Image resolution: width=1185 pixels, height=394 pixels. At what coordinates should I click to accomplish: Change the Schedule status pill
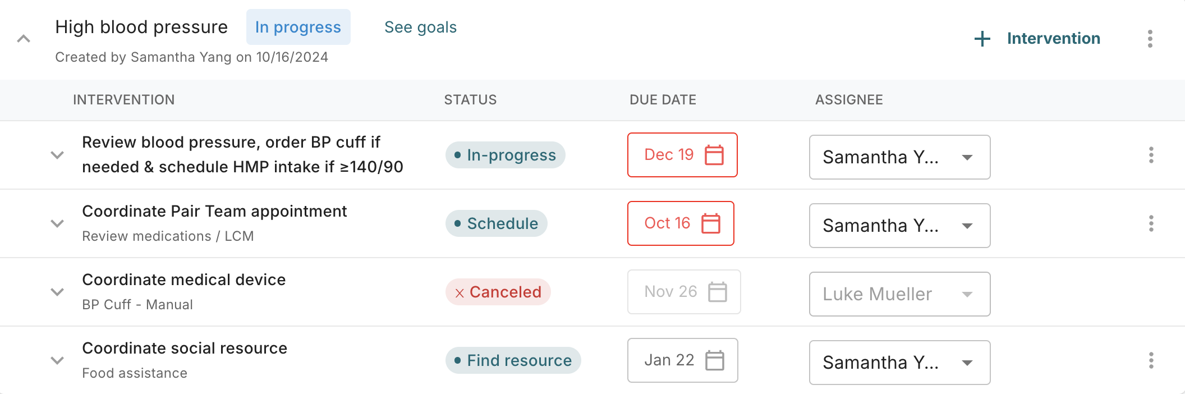(496, 223)
